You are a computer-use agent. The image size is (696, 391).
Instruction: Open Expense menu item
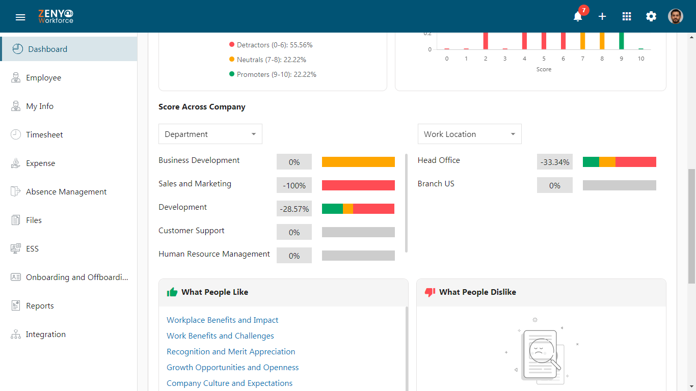(x=69, y=163)
